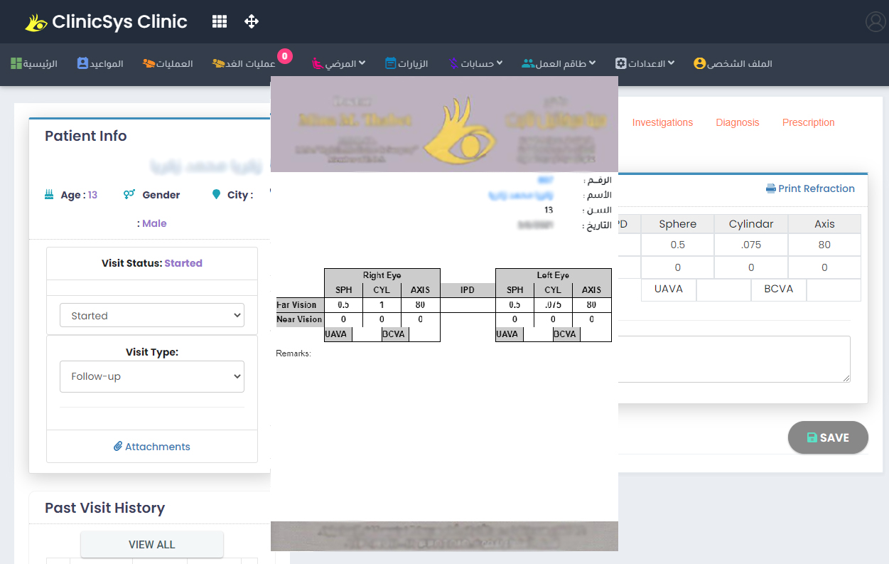The image size is (889, 564).
Task: Click the printer icon beside Print Refraction
Action: click(770, 188)
